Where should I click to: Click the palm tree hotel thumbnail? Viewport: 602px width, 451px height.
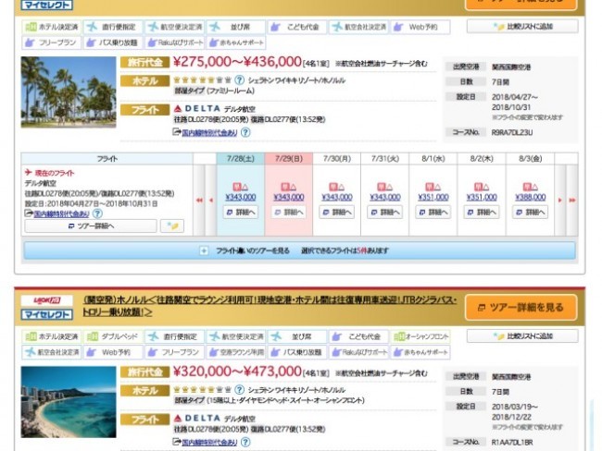click(69, 92)
